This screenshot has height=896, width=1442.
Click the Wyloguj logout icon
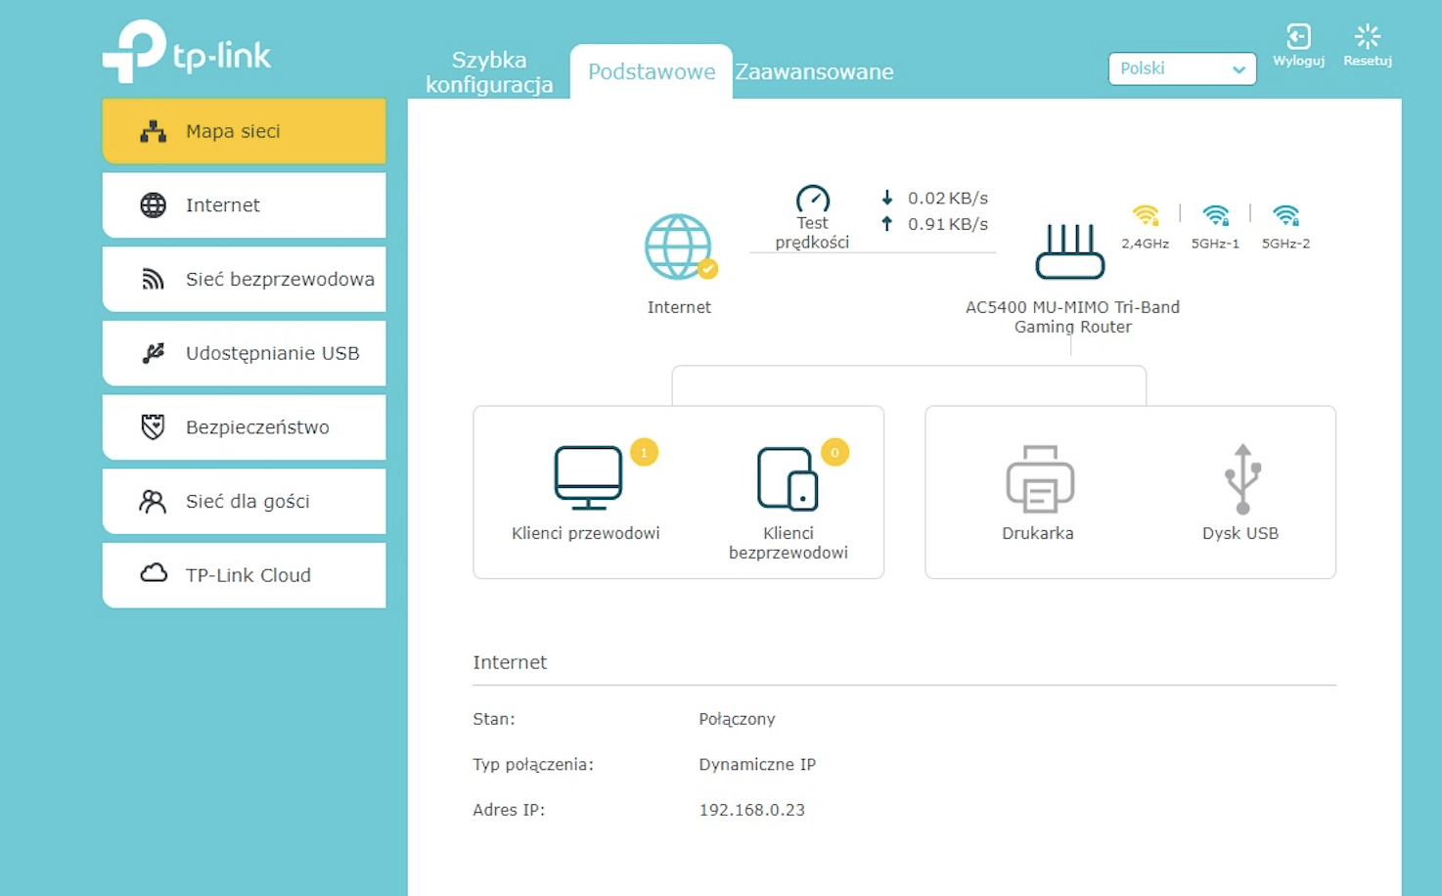tap(1298, 45)
